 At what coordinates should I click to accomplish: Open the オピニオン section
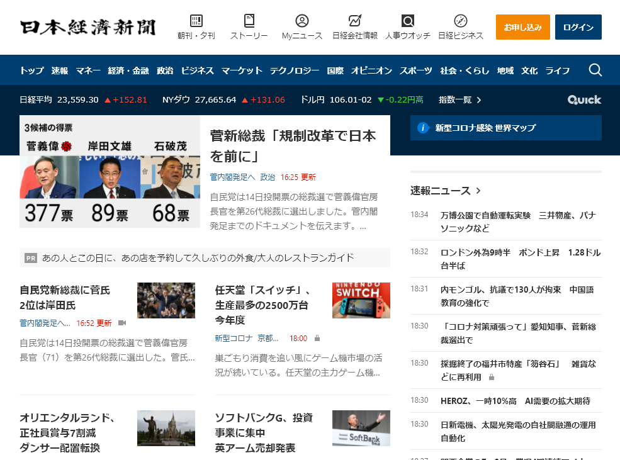(x=371, y=70)
